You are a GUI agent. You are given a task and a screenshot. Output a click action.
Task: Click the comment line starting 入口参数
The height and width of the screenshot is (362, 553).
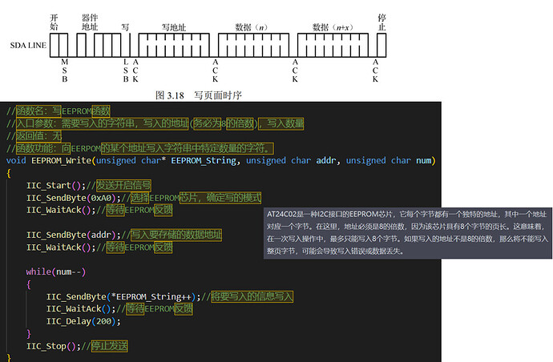point(155,123)
